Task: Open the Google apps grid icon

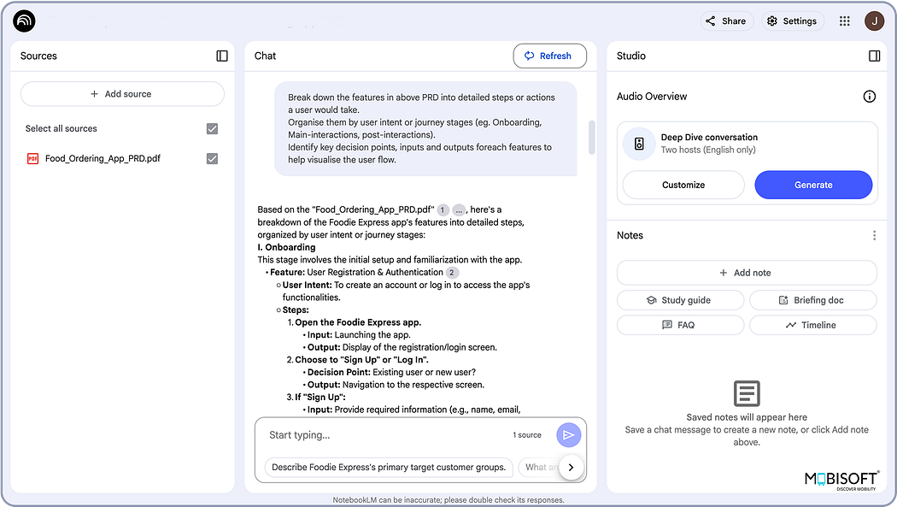Action: coord(844,21)
